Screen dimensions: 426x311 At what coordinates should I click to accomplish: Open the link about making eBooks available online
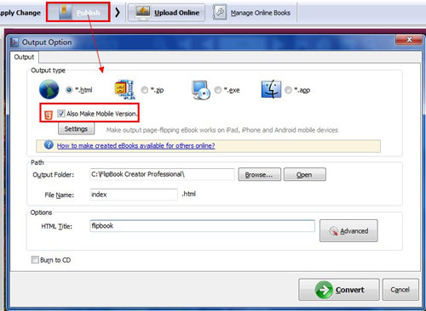pos(135,145)
